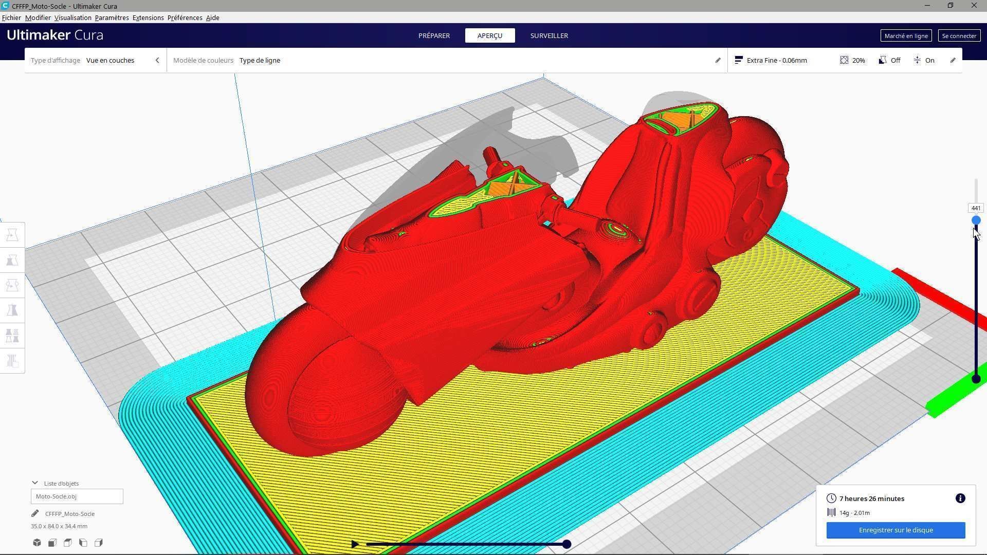
Task: Select the Move tool in left toolbar
Action: coord(12,235)
